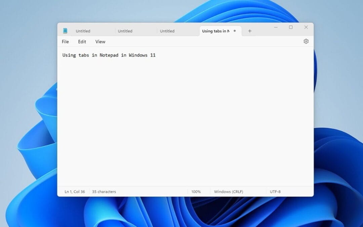Open the Edit menu
Screen dimensions: 363x227
(x=82, y=41)
